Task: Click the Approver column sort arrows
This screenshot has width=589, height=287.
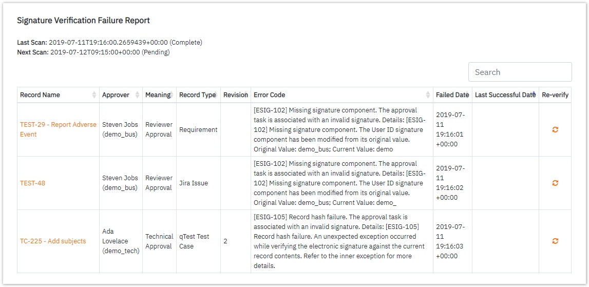Action: point(137,95)
